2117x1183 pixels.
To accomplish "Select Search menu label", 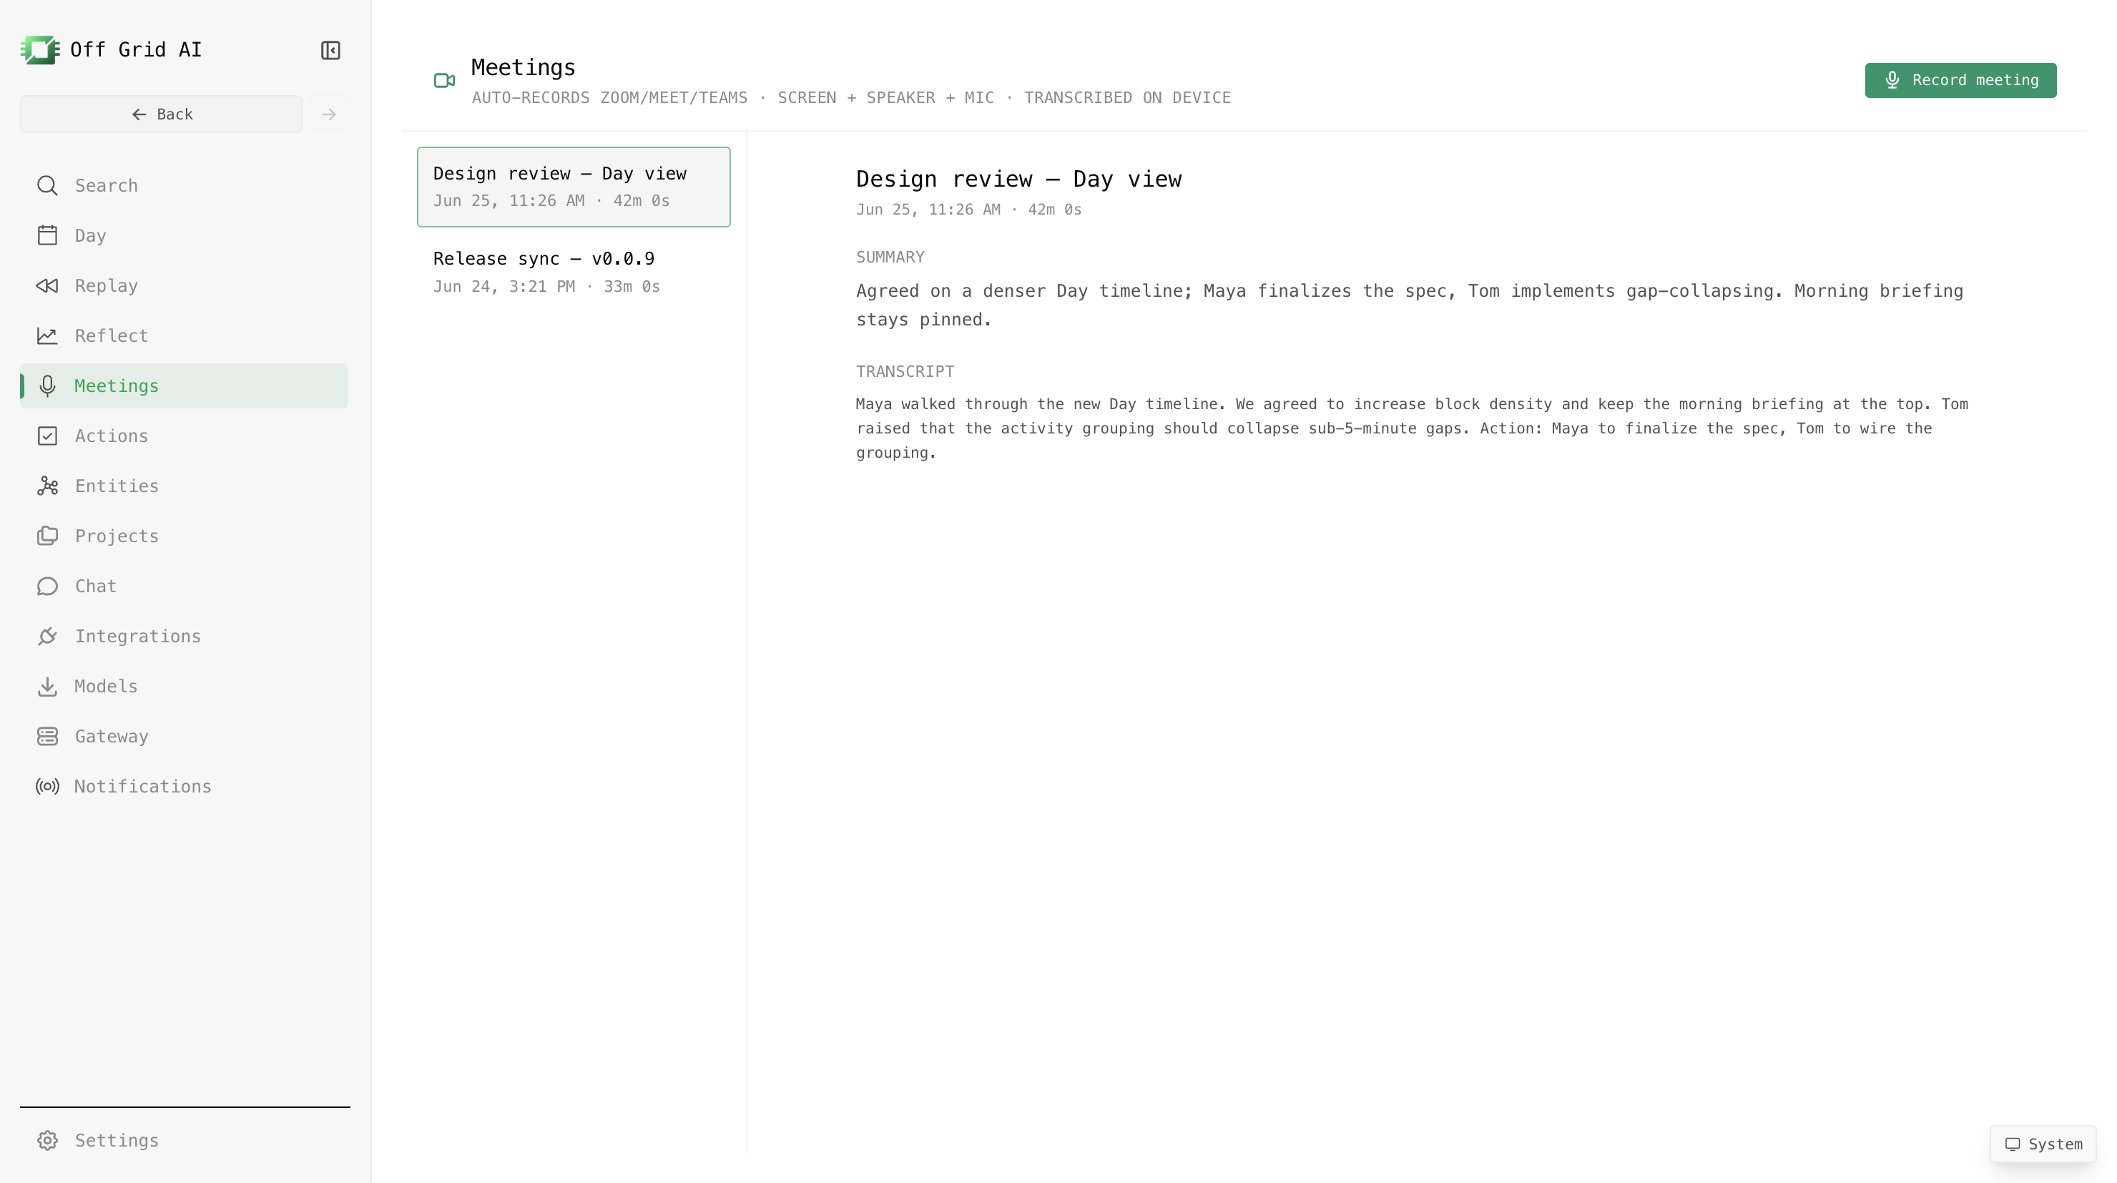I will pyautogui.click(x=107, y=186).
